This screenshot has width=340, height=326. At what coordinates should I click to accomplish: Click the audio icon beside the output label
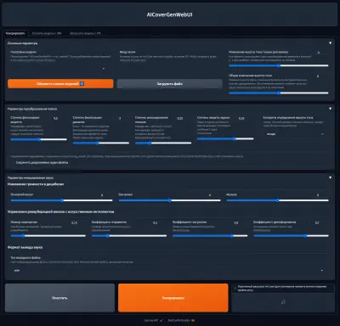pos(235,288)
